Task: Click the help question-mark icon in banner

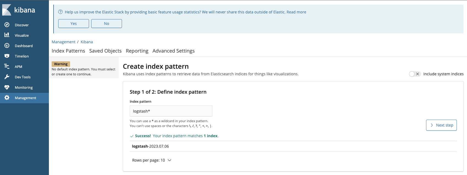Action: pyautogui.click(x=60, y=12)
